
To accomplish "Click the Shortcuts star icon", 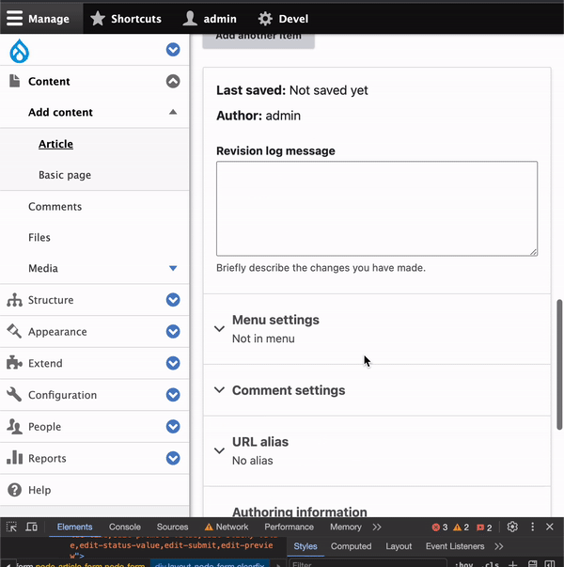I will pyautogui.click(x=98, y=18).
